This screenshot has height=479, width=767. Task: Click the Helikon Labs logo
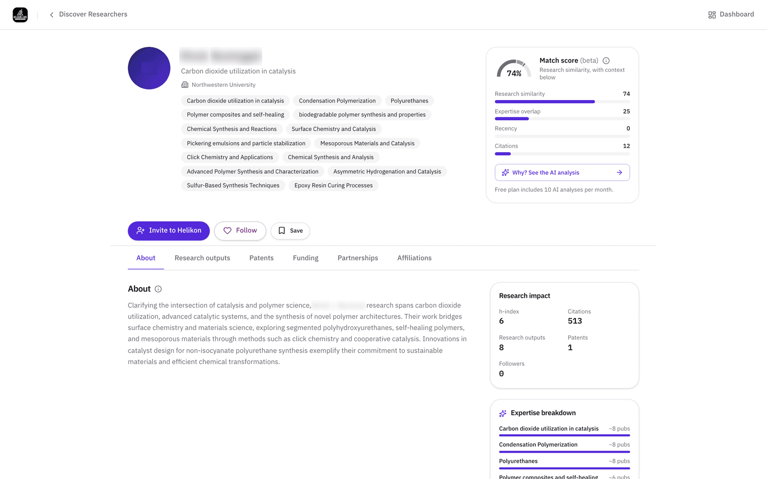pos(20,15)
